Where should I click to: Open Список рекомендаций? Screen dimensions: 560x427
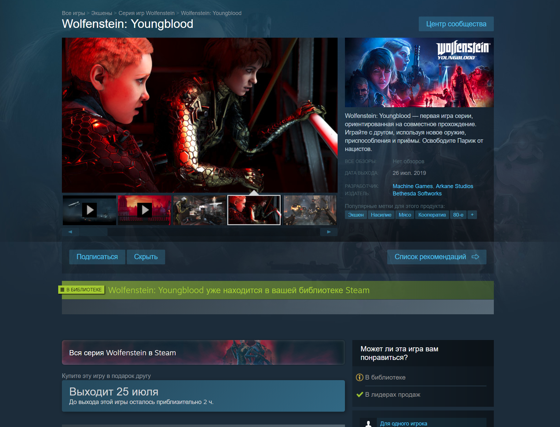(x=437, y=257)
